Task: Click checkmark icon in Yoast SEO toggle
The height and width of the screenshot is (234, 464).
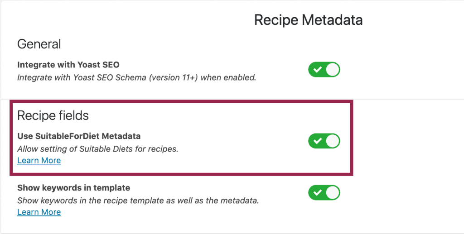Action: coord(318,70)
